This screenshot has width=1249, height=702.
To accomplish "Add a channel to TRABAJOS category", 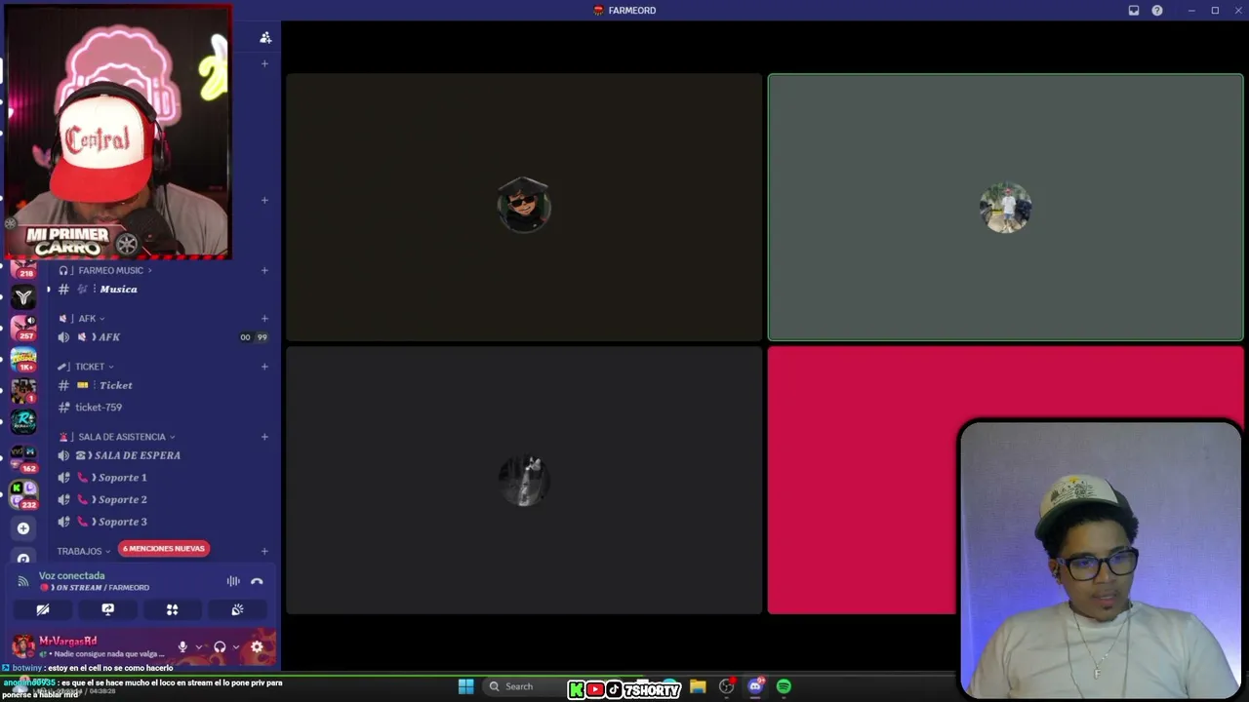I will click(x=264, y=551).
